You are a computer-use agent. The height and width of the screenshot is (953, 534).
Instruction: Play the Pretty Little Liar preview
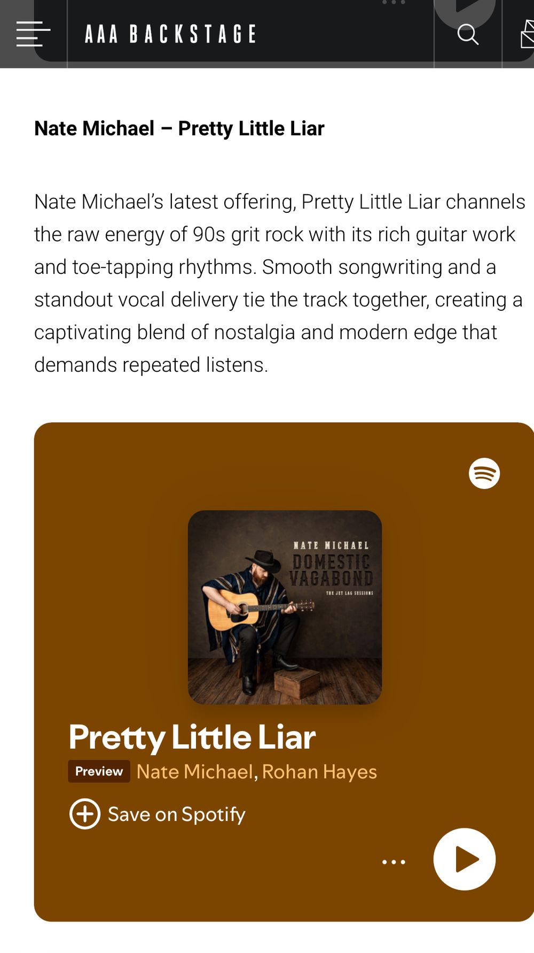(x=464, y=859)
